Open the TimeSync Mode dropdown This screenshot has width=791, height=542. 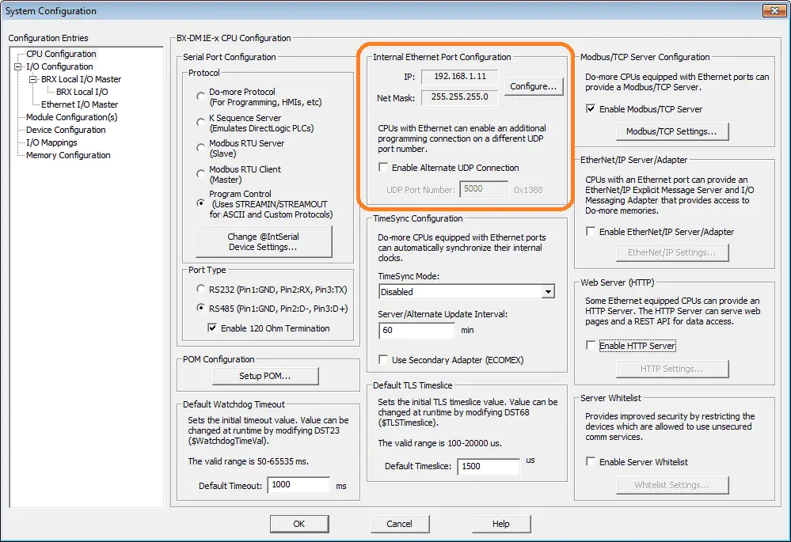pos(548,291)
